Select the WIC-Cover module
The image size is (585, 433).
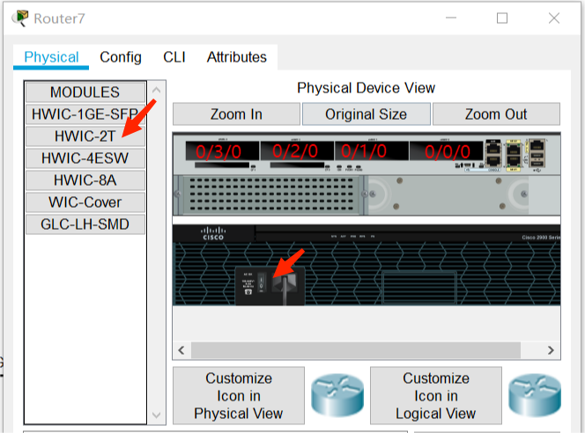pos(85,202)
